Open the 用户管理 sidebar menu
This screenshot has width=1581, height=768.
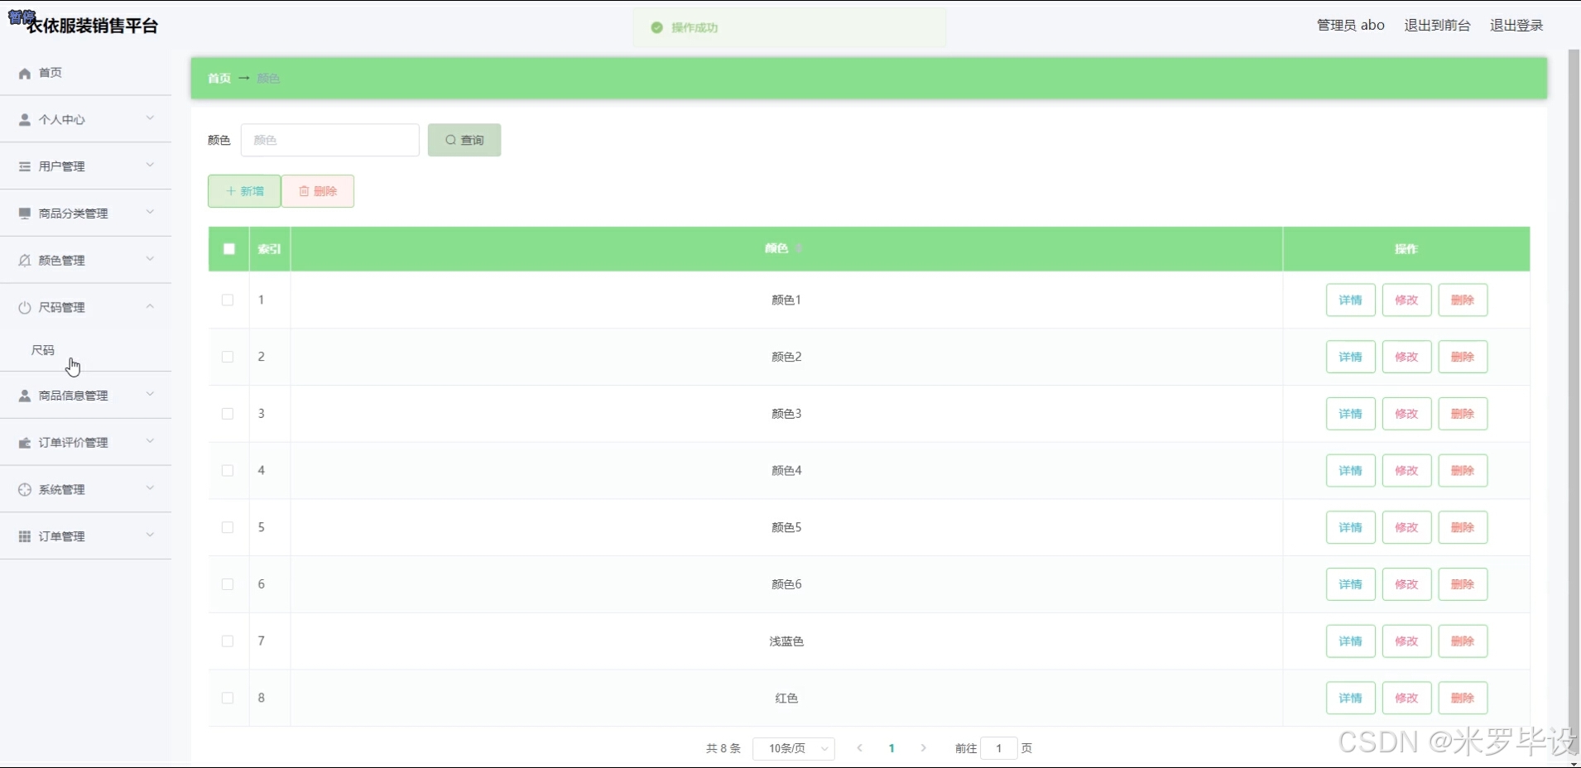(x=85, y=166)
